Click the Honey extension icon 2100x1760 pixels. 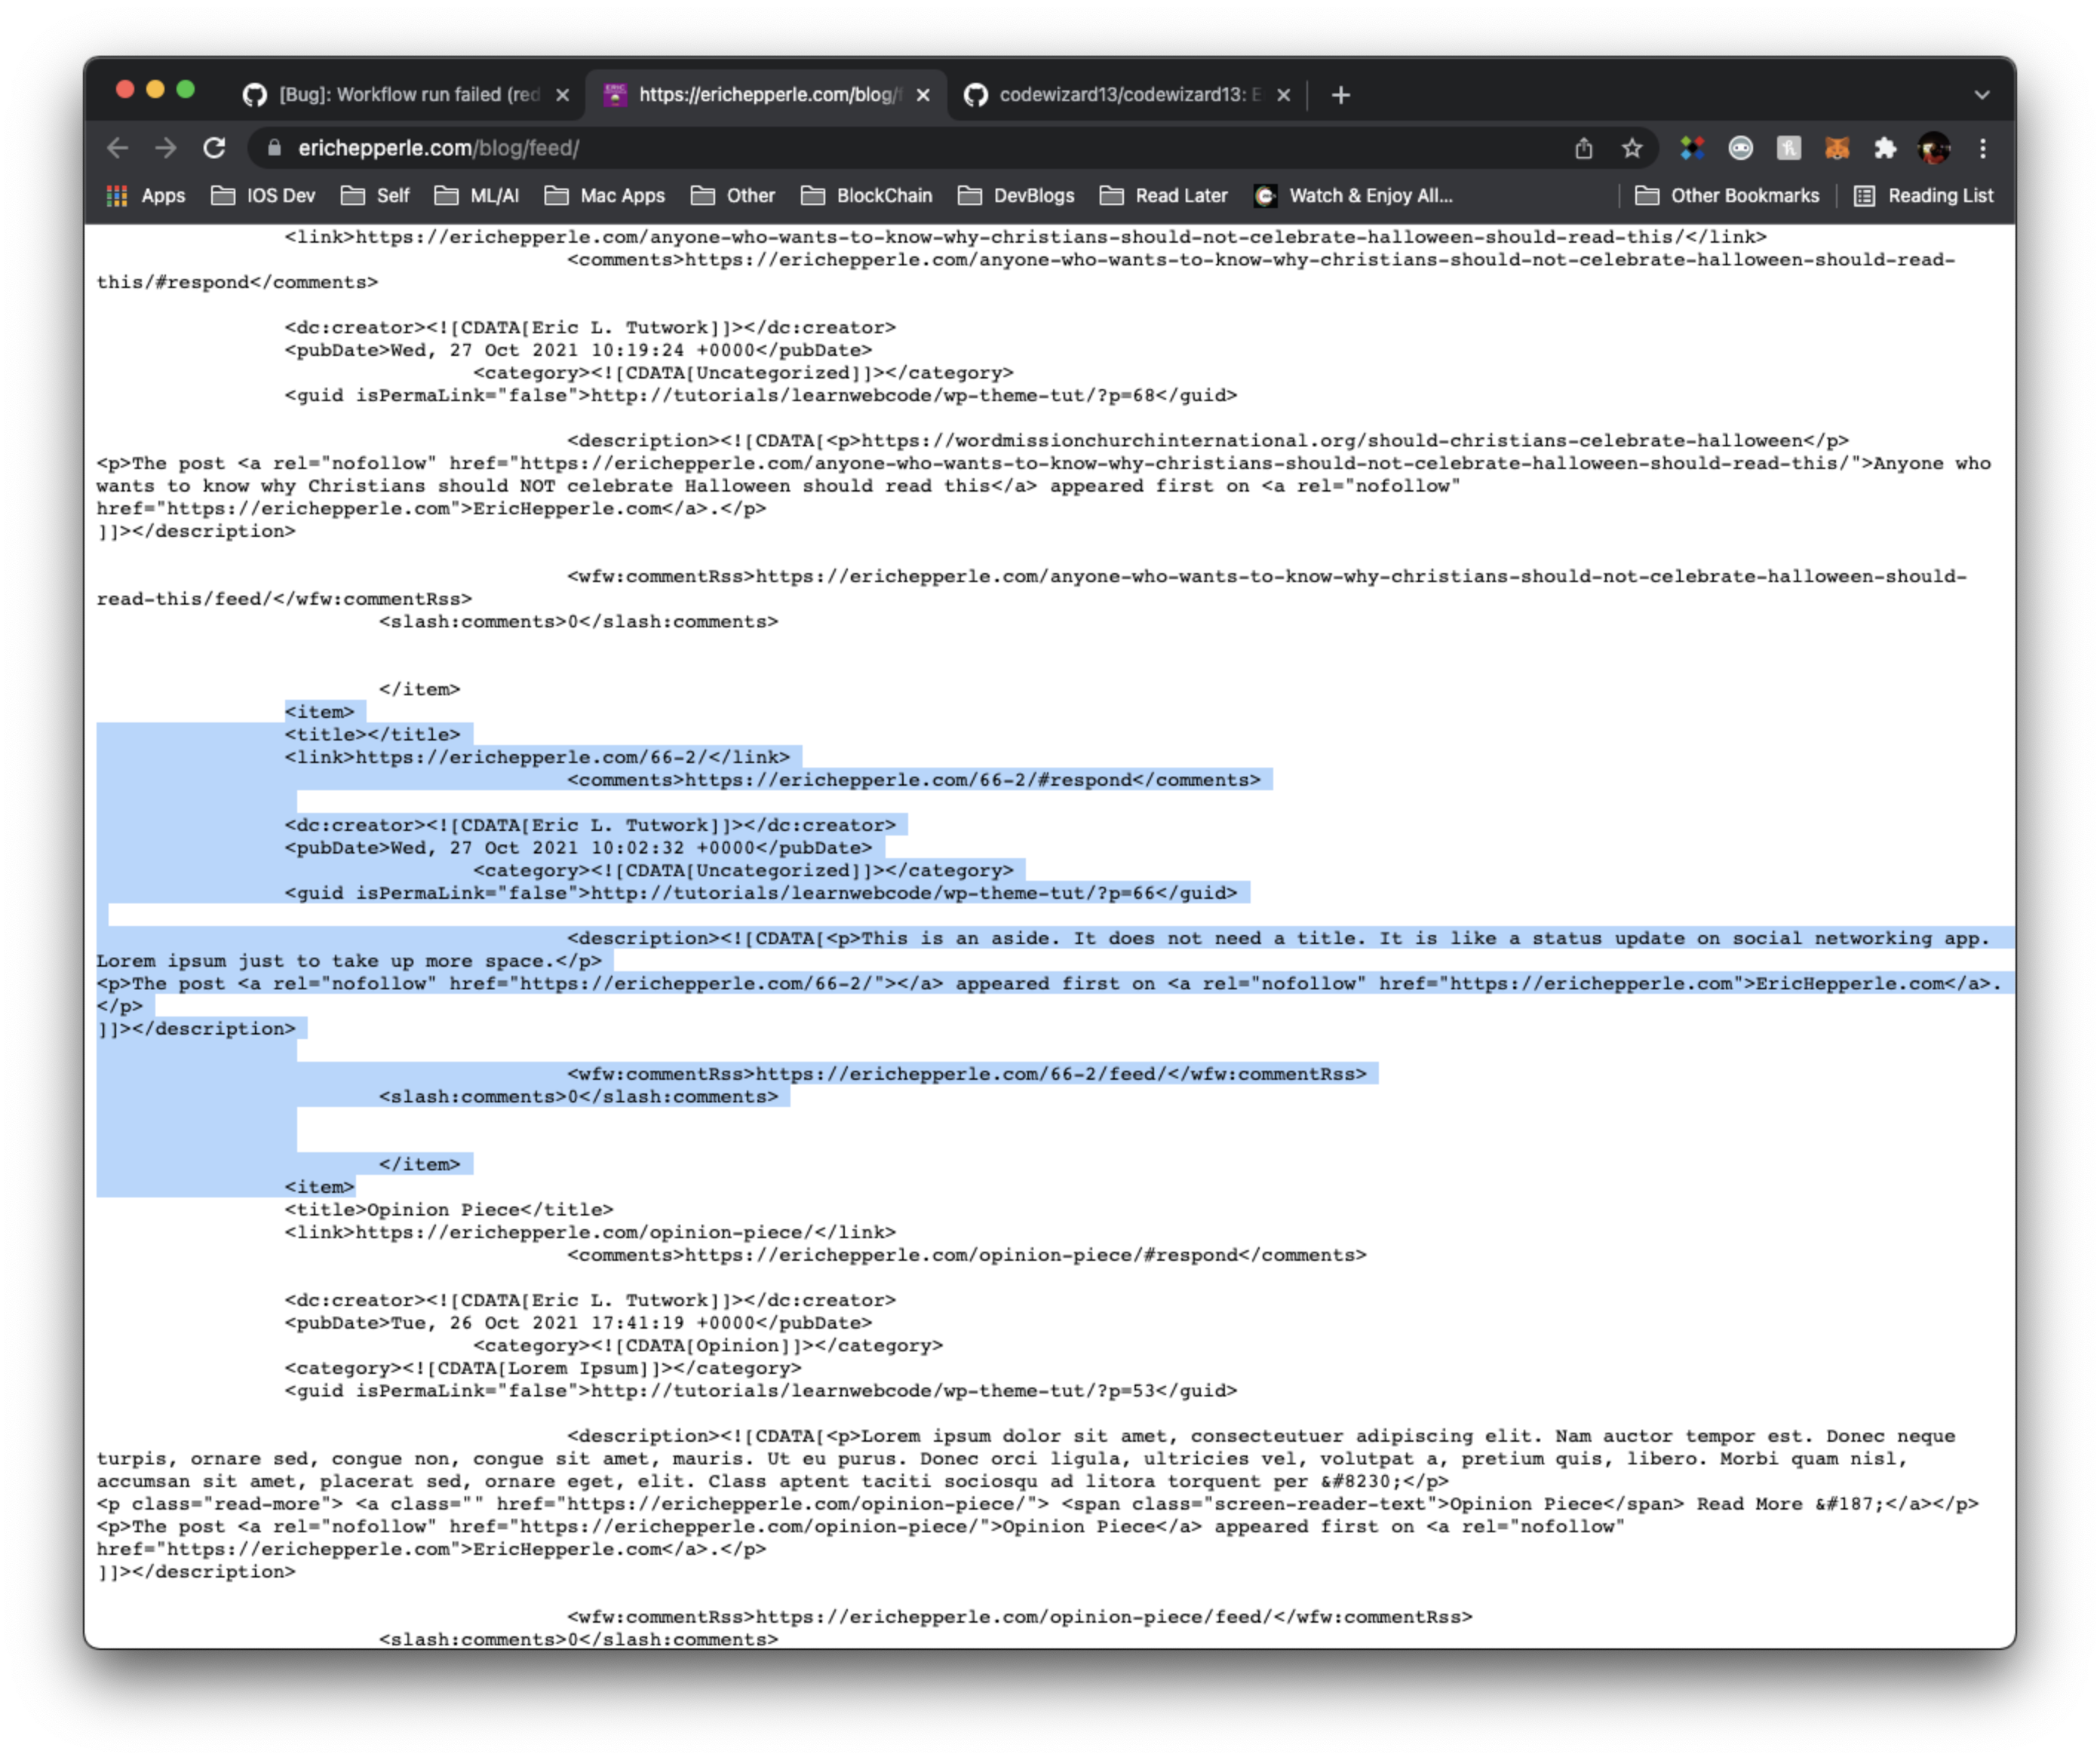[x=1789, y=149]
